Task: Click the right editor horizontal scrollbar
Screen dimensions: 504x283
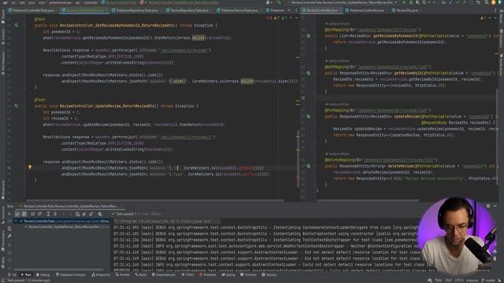Action: [368, 200]
